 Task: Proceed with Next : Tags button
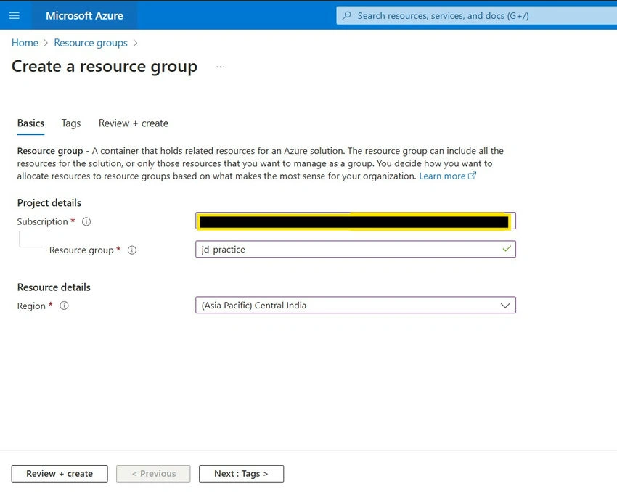[x=241, y=474]
